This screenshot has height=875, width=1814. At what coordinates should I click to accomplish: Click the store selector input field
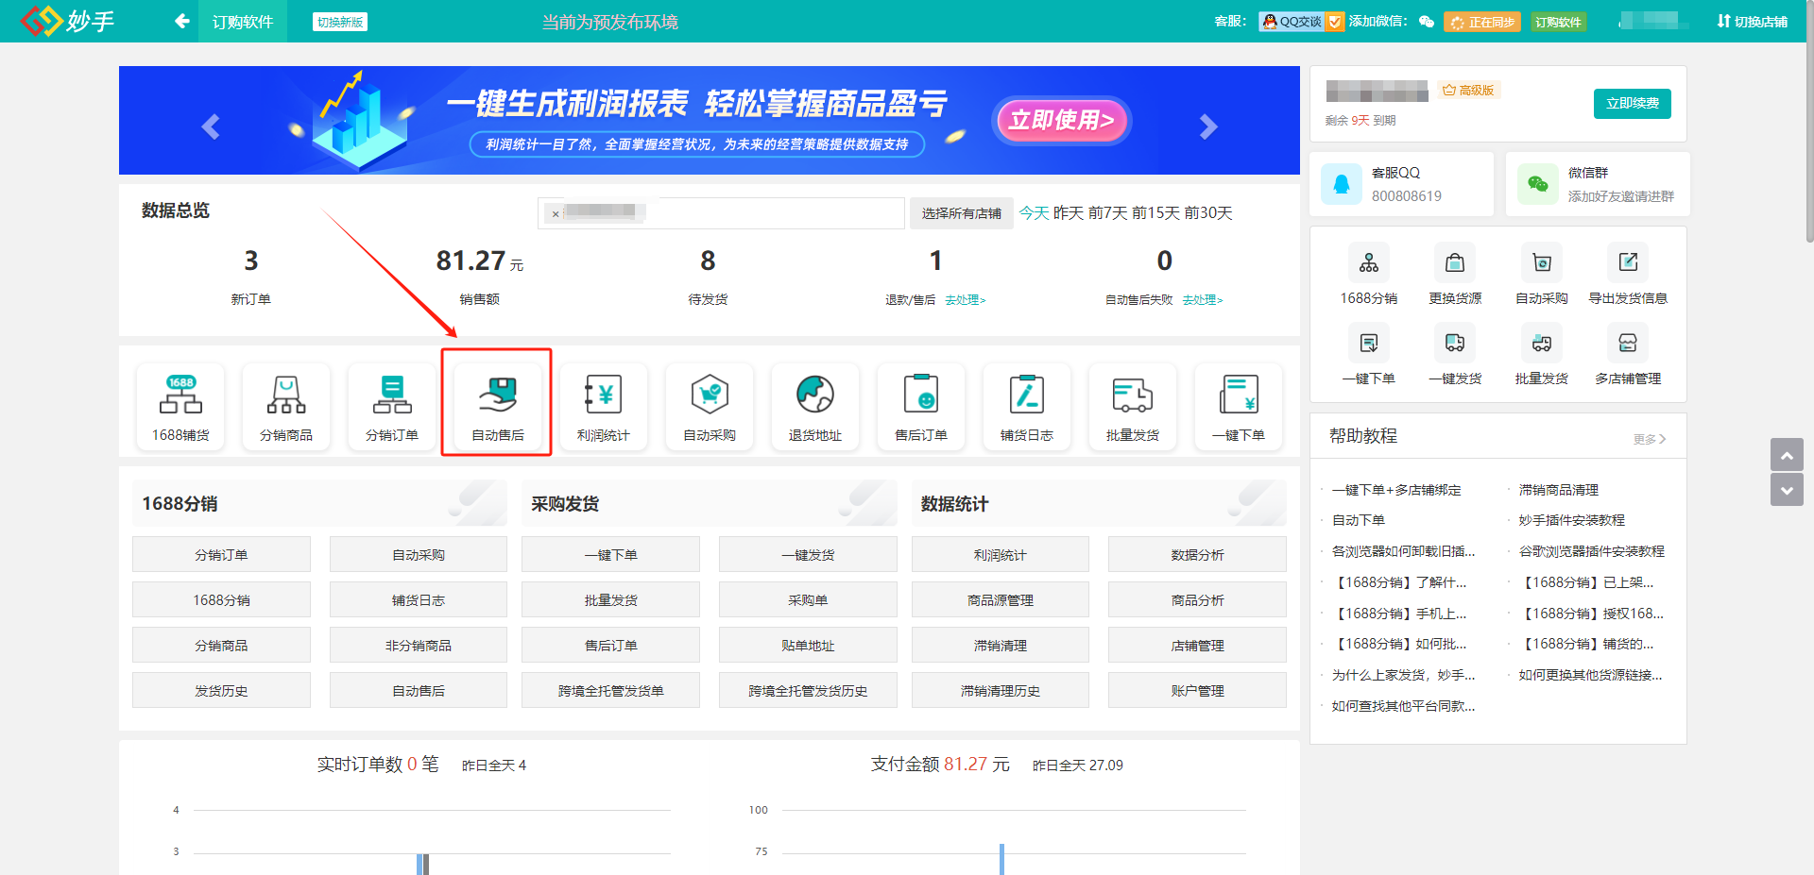[721, 213]
